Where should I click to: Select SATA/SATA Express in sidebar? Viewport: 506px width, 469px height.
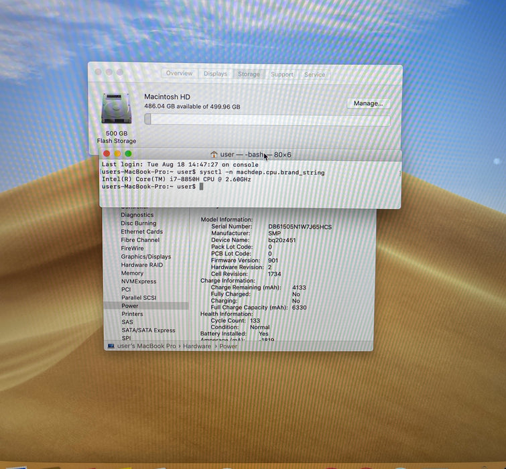point(148,330)
